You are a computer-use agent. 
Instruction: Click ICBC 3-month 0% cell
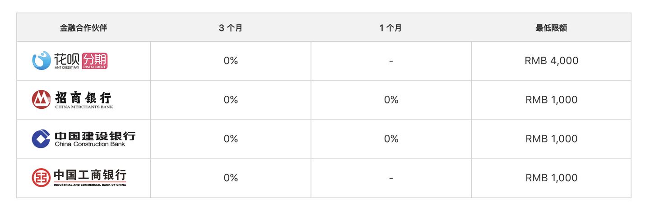point(231,178)
